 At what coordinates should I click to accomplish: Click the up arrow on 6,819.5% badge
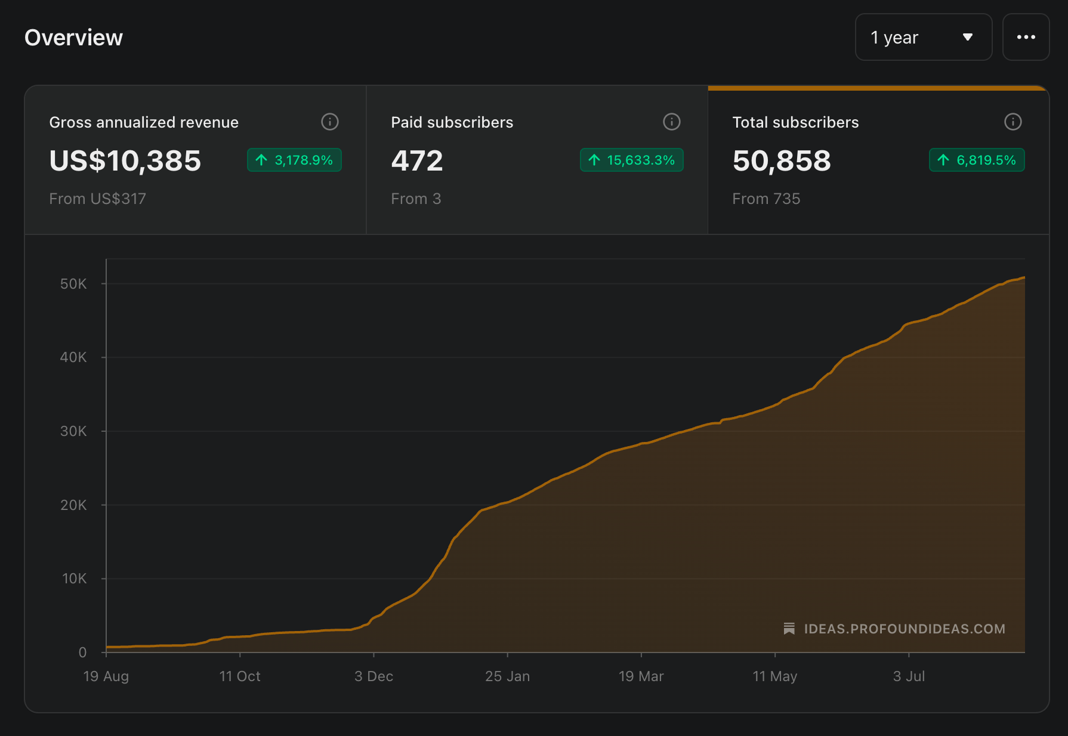(943, 160)
